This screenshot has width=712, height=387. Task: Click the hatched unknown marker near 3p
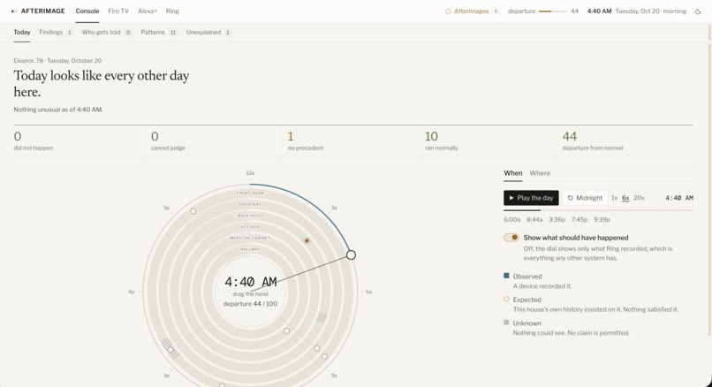(x=170, y=349)
